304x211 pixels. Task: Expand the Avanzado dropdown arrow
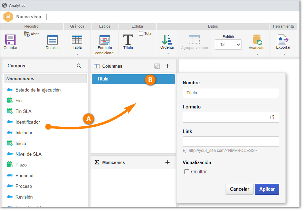[x=258, y=55]
